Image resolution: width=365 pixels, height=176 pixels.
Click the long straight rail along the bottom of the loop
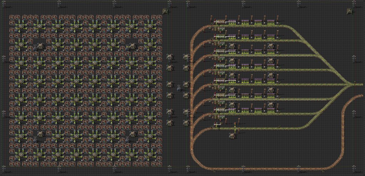(x=268, y=169)
